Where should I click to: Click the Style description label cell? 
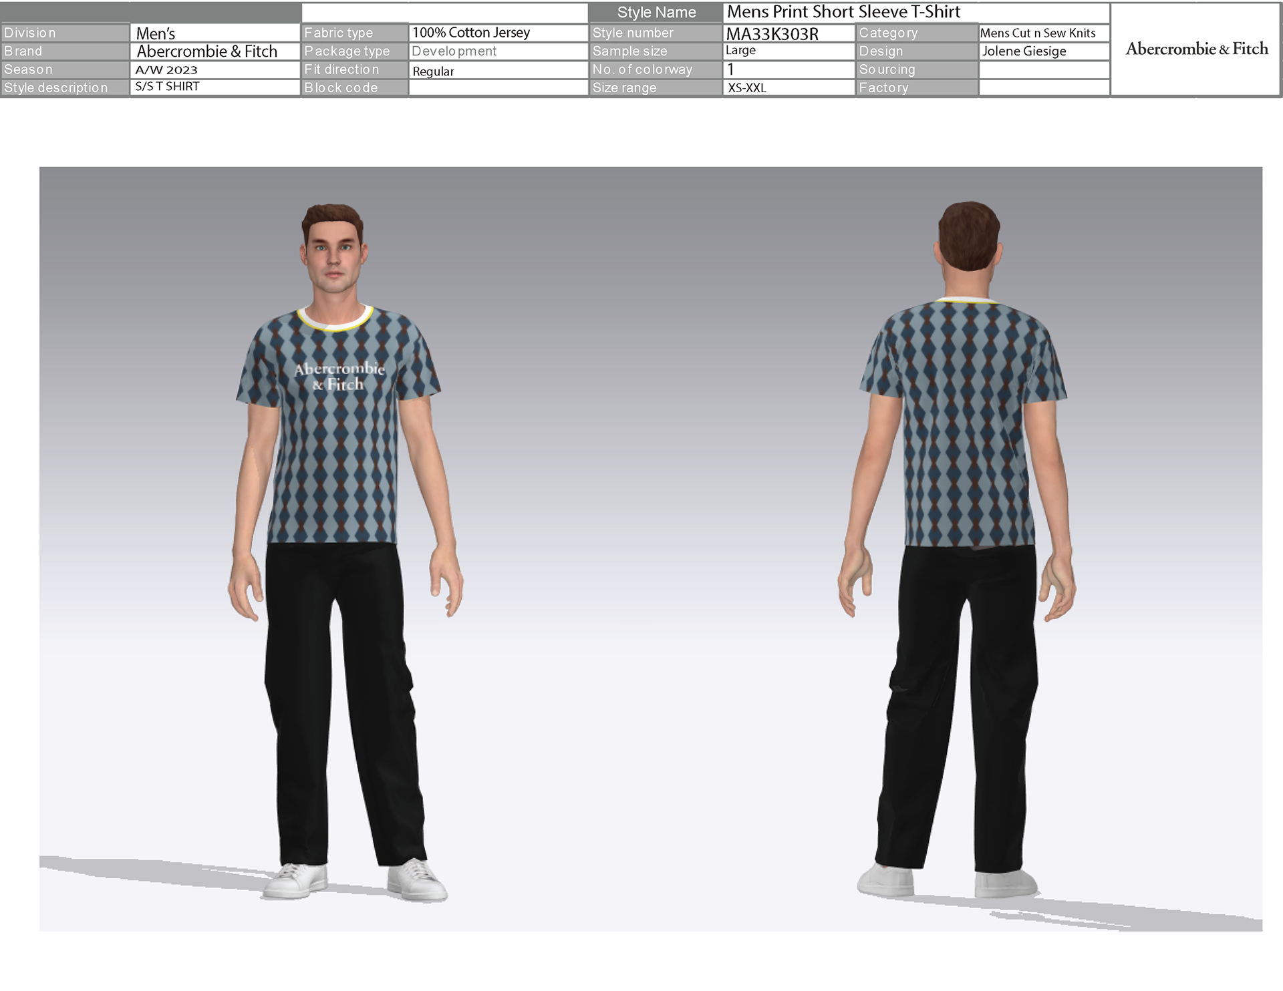pos(56,87)
